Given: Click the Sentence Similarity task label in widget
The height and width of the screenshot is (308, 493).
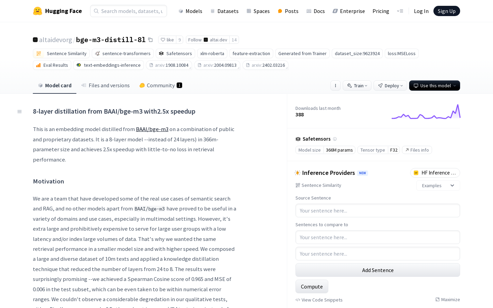Looking at the screenshot, I should tap(318, 185).
